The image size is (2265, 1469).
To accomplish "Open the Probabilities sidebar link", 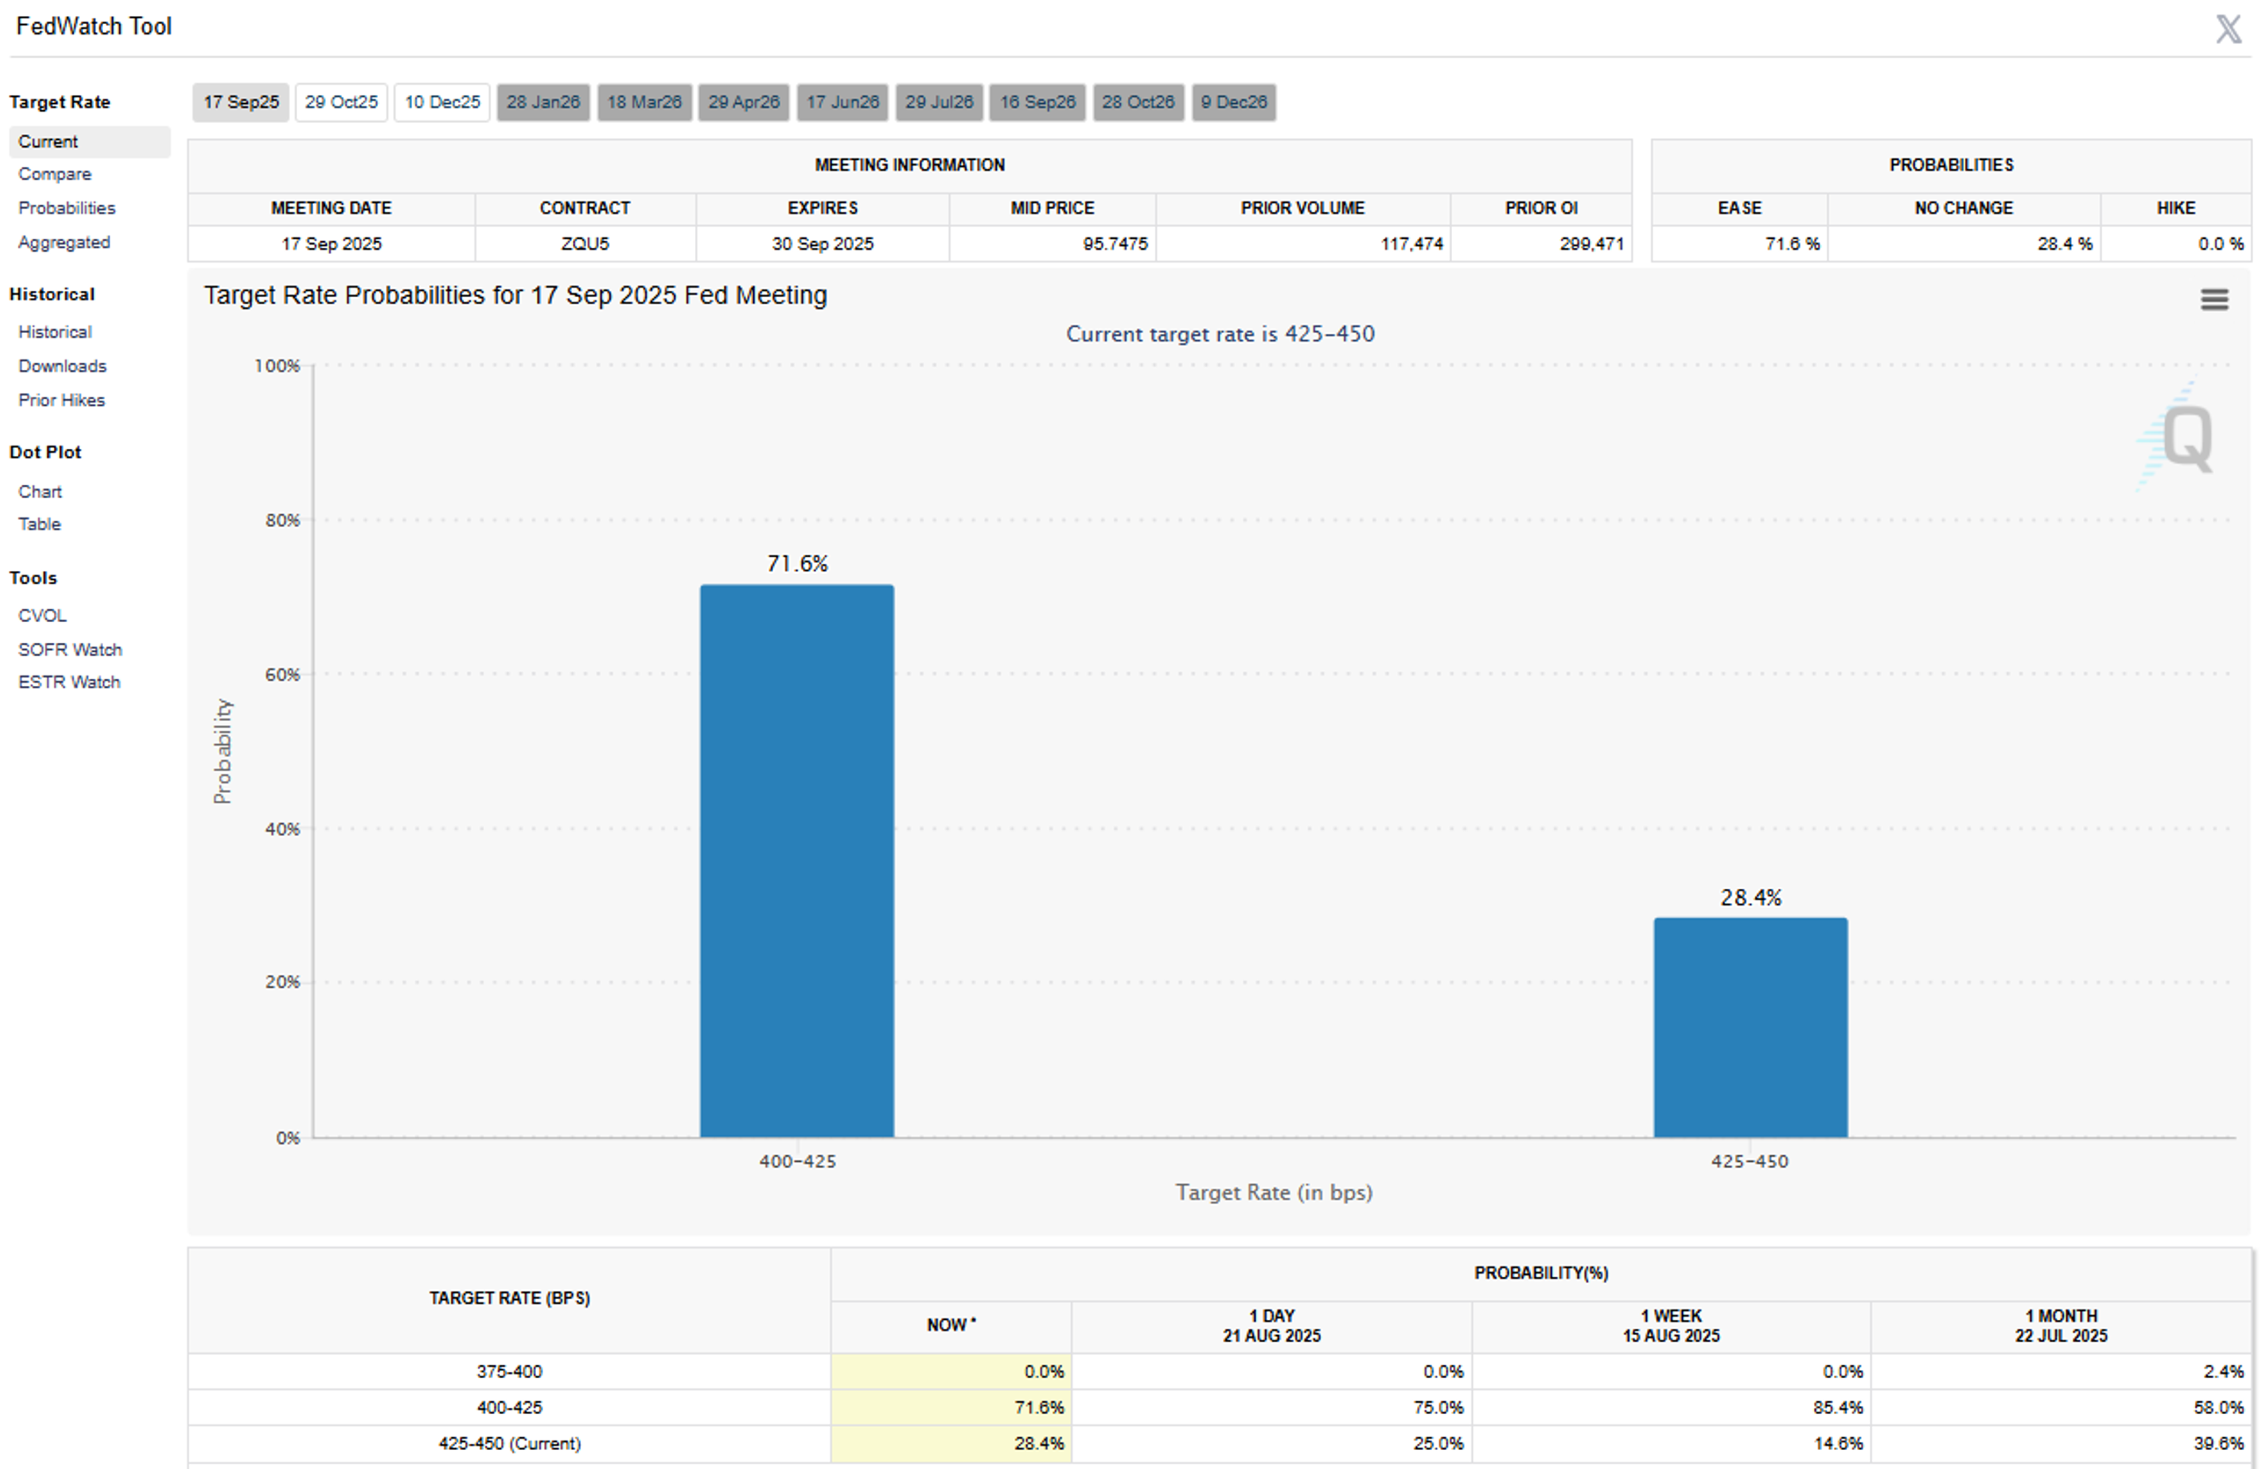I will pos(67,208).
